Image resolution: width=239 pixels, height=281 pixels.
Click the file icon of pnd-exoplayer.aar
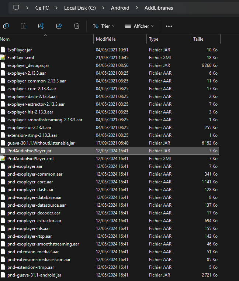tap(3, 166)
